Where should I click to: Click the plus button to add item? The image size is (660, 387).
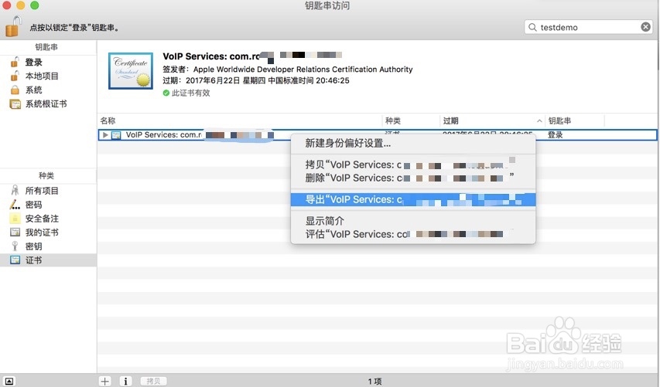pyautogui.click(x=104, y=381)
